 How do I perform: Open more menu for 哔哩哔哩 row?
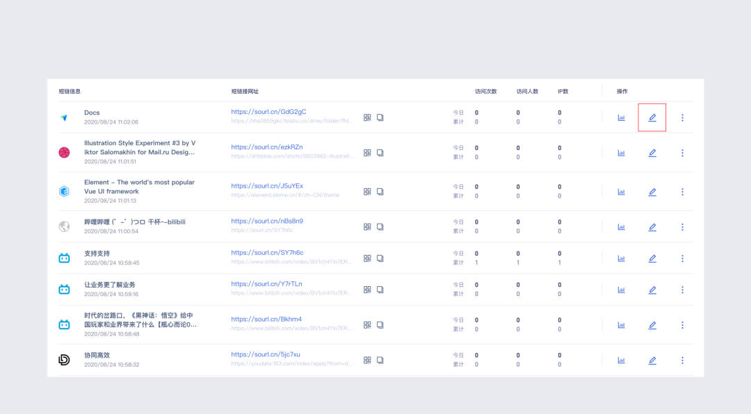tap(683, 227)
